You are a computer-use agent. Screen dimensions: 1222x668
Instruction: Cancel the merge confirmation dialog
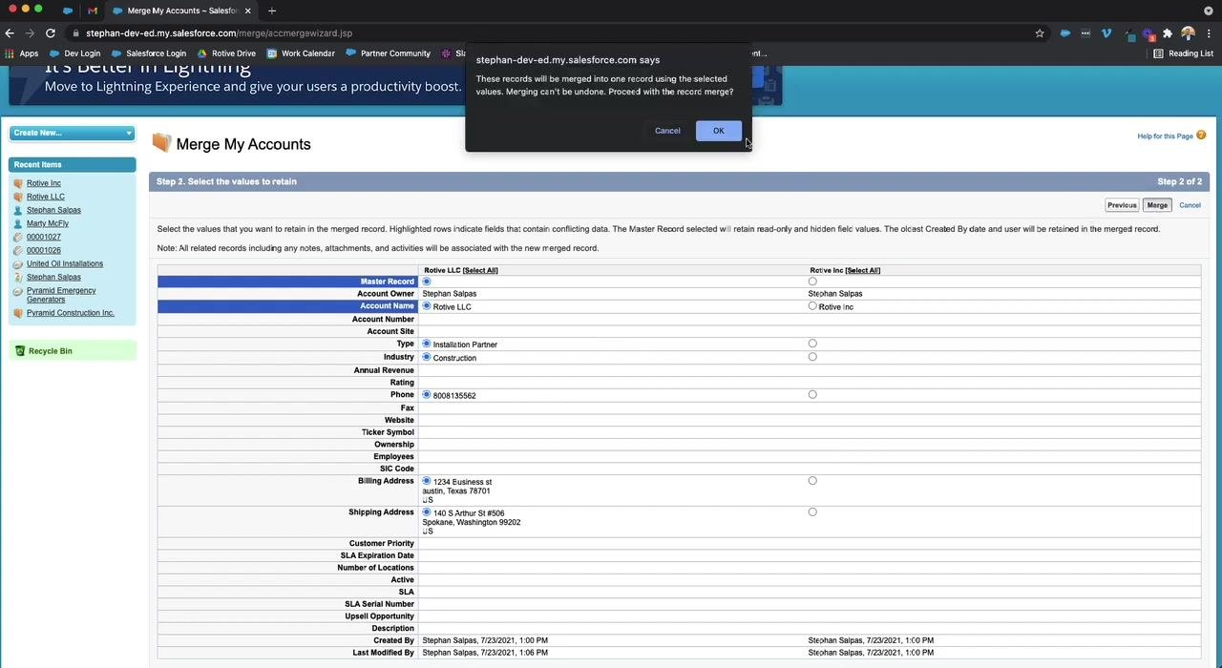pos(667,131)
